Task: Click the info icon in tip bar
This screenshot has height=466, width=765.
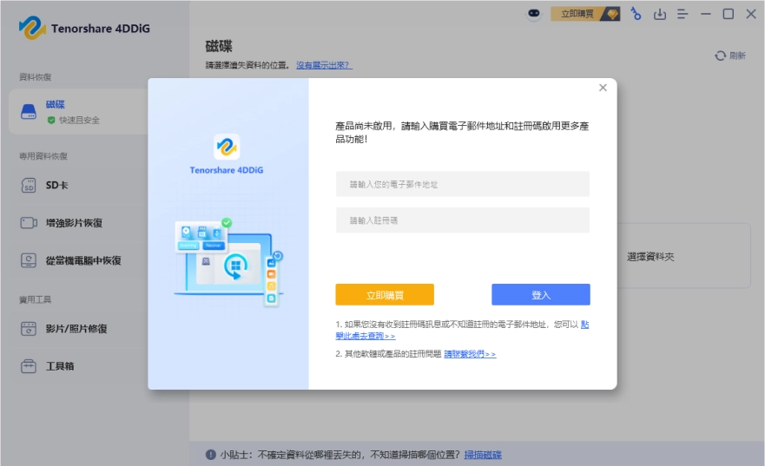Action: pos(211,455)
